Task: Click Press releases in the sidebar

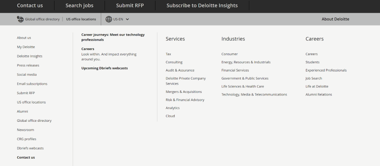Action: 28,66
